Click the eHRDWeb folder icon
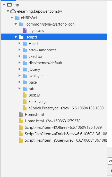The width and height of the screenshot is (112, 177). [17, 18]
